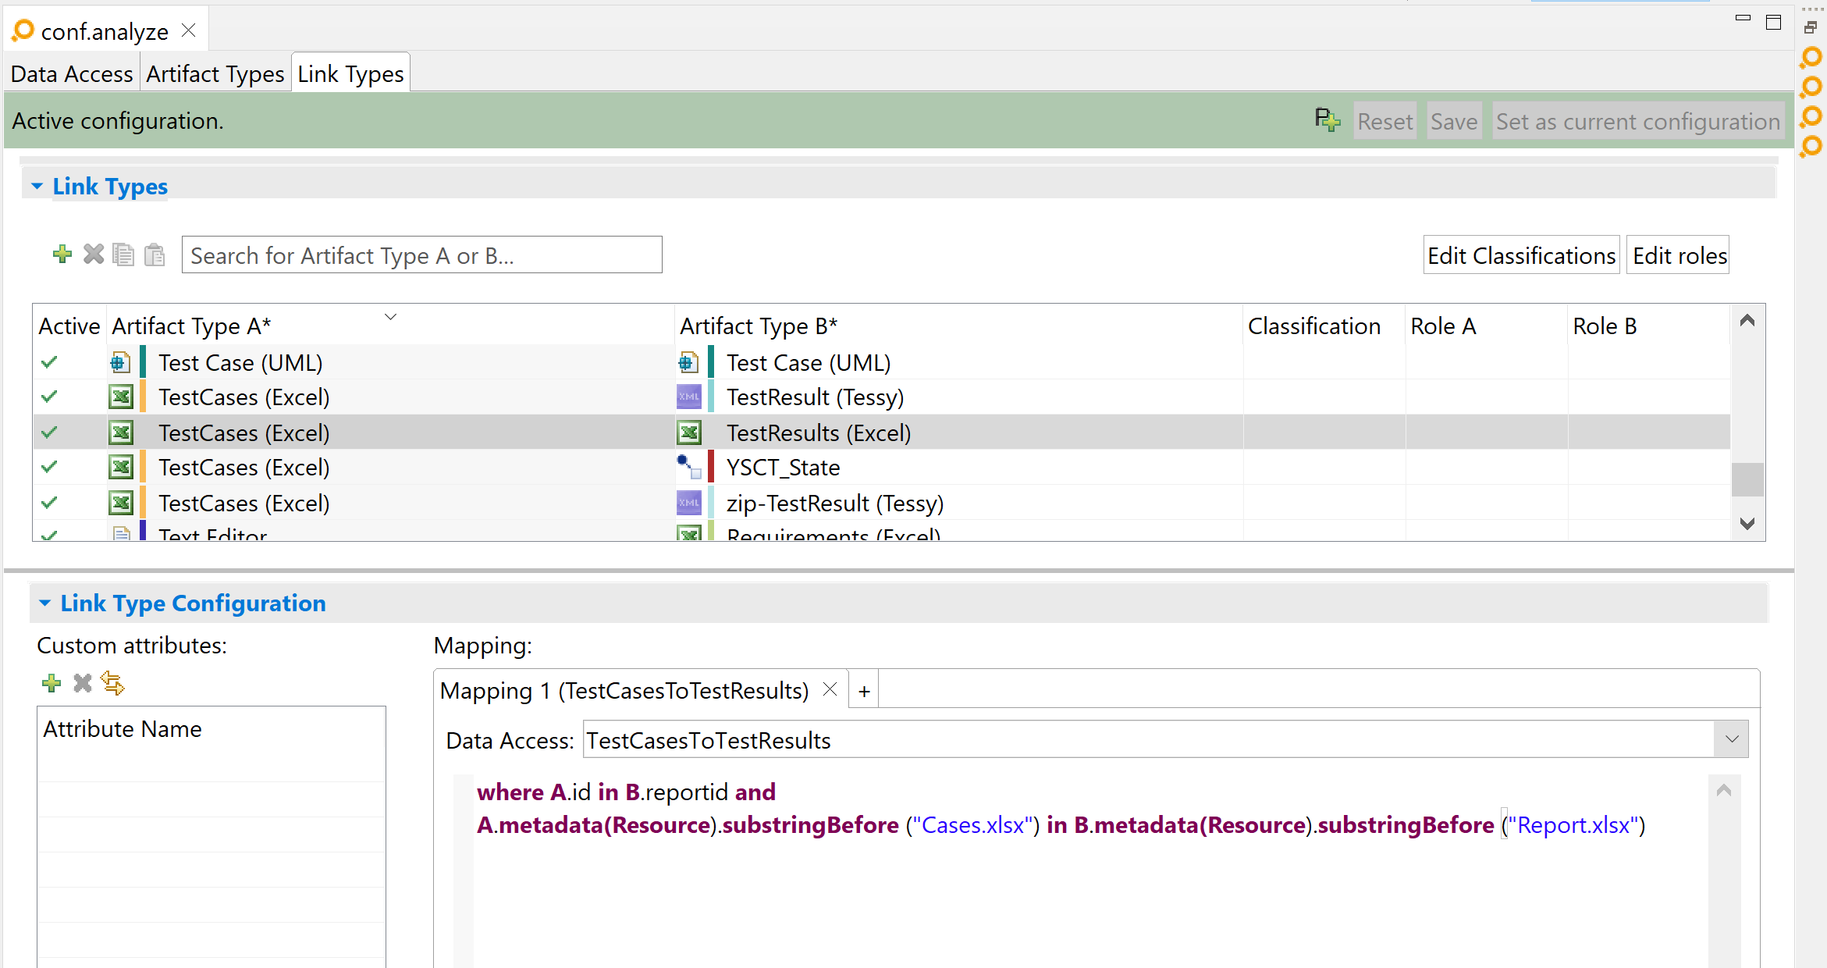This screenshot has width=1827, height=968.
Task: Toggle Active check for TestResult (Tessy) row
Action: pyautogui.click(x=49, y=397)
